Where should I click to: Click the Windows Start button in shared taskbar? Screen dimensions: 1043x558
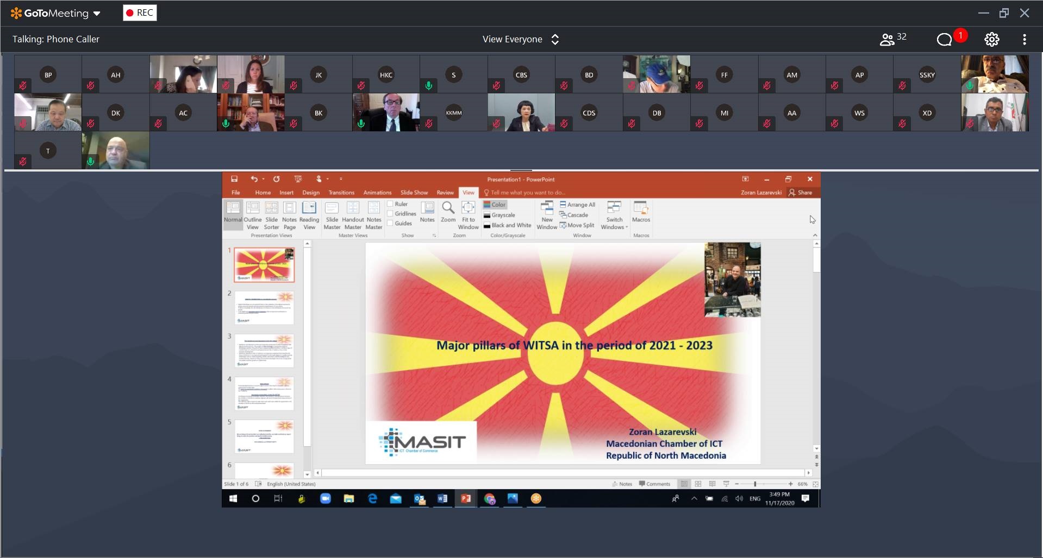point(233,498)
